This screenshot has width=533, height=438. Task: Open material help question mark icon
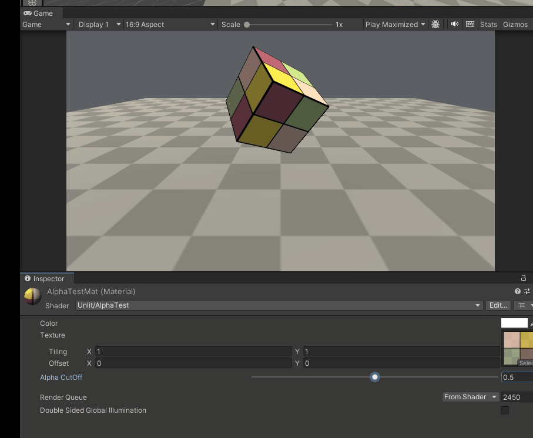(518, 291)
